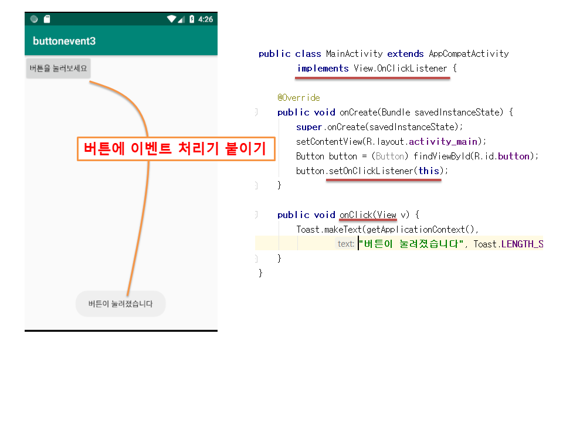This screenshot has width=563, height=422.
Task: Collapse the onCreate method fold marker
Action: 256,113
